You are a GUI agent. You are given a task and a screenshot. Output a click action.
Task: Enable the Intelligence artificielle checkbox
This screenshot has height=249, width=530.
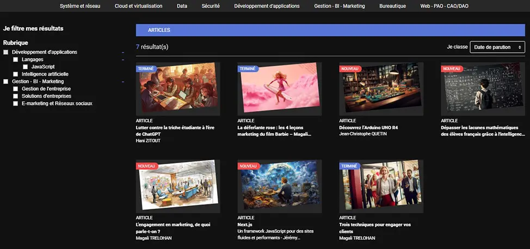coord(16,74)
